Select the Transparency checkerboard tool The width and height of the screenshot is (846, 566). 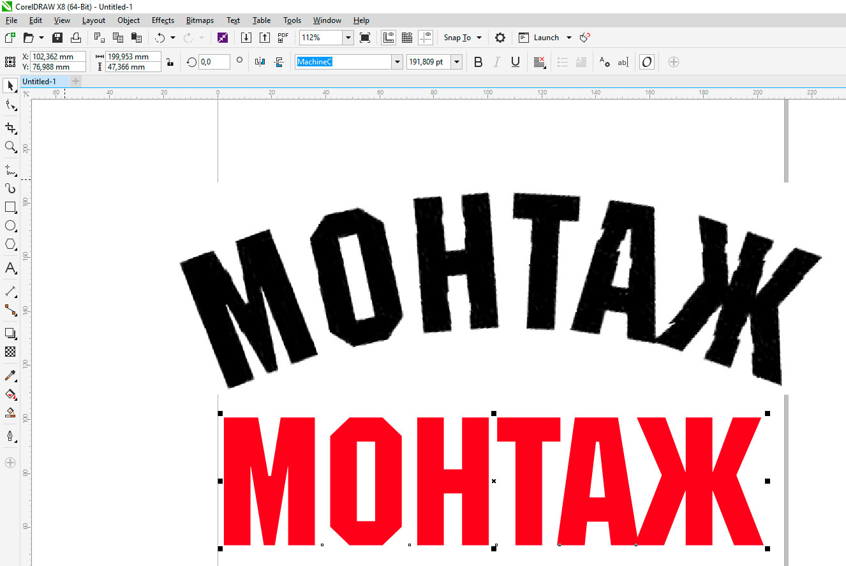[10, 352]
